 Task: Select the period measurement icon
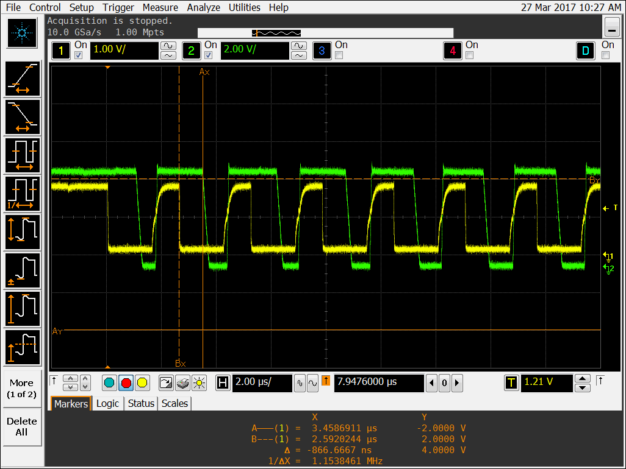23,155
